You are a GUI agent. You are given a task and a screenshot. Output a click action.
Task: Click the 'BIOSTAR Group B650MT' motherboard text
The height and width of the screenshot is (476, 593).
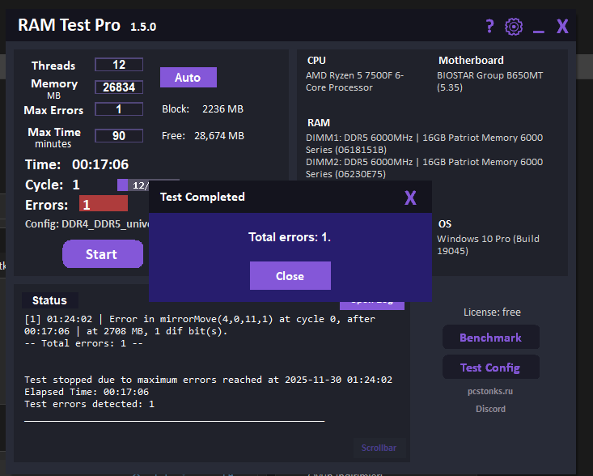(489, 81)
